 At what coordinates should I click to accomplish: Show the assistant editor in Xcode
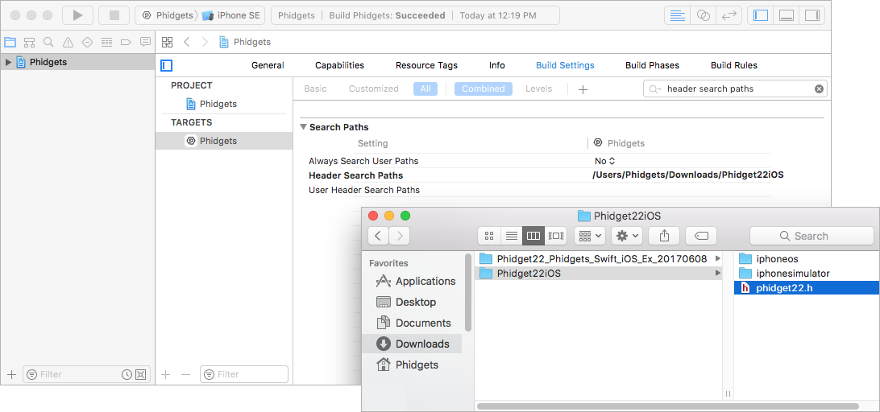[x=704, y=15]
